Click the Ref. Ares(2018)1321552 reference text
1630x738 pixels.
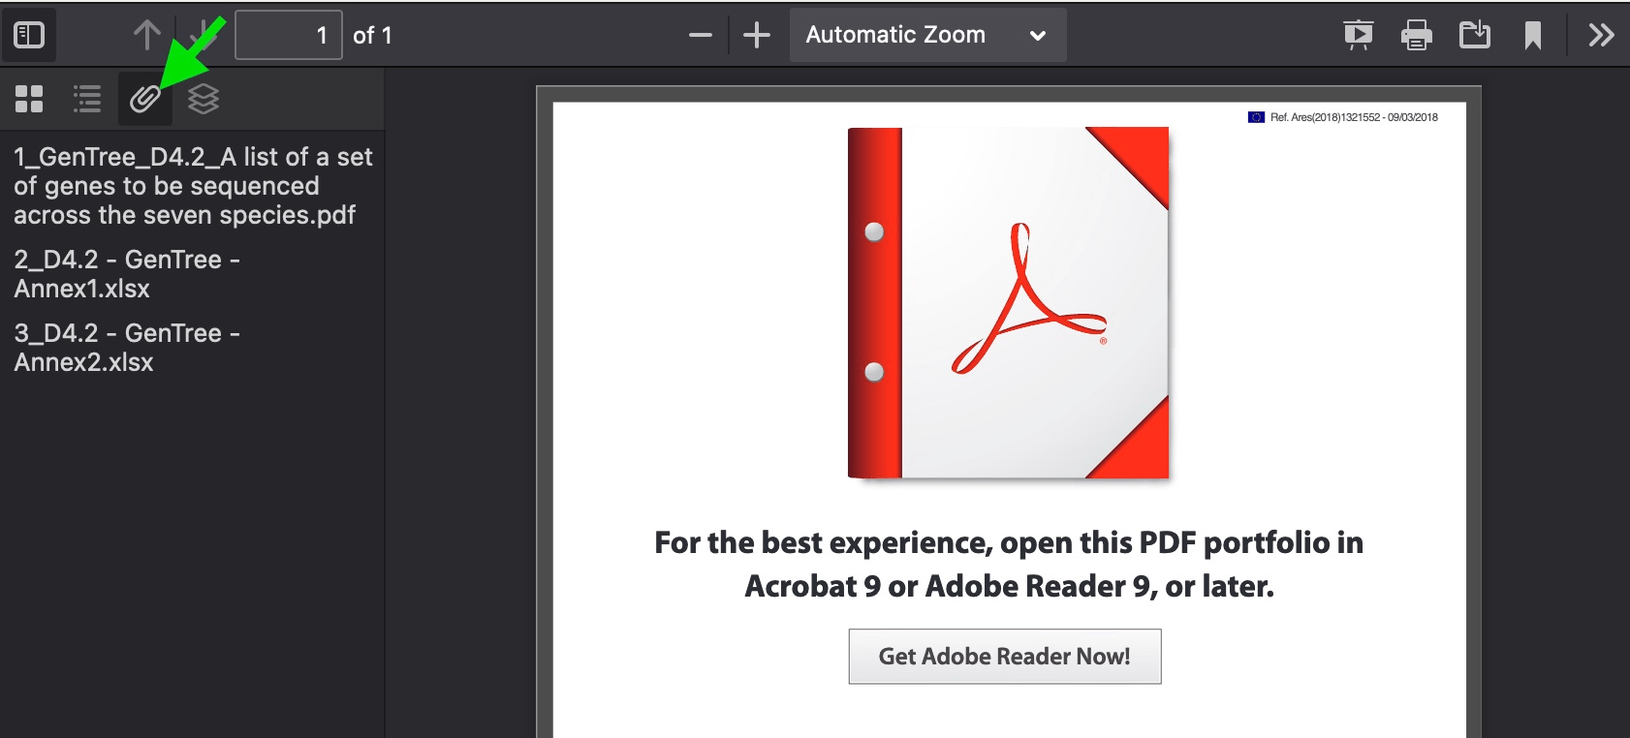click(x=1354, y=117)
